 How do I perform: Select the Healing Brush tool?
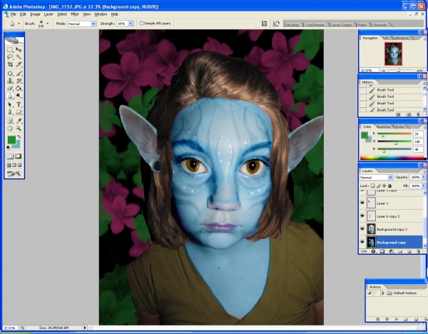point(10,74)
